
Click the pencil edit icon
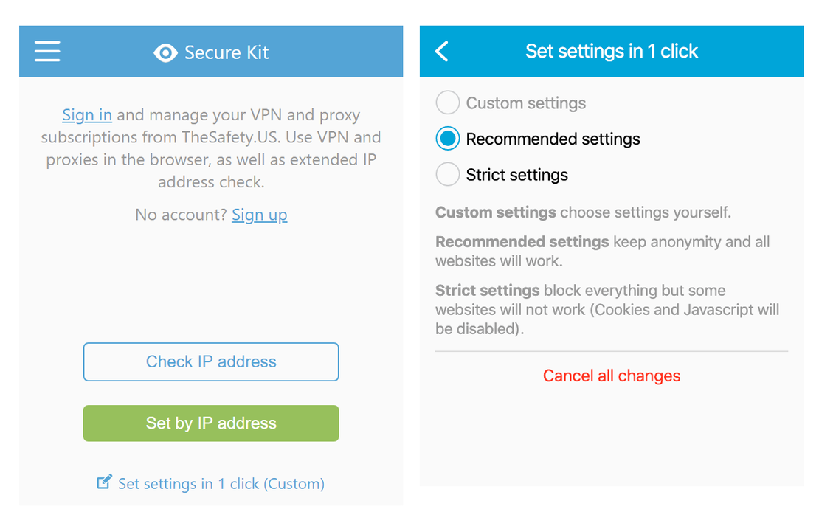pos(104,482)
